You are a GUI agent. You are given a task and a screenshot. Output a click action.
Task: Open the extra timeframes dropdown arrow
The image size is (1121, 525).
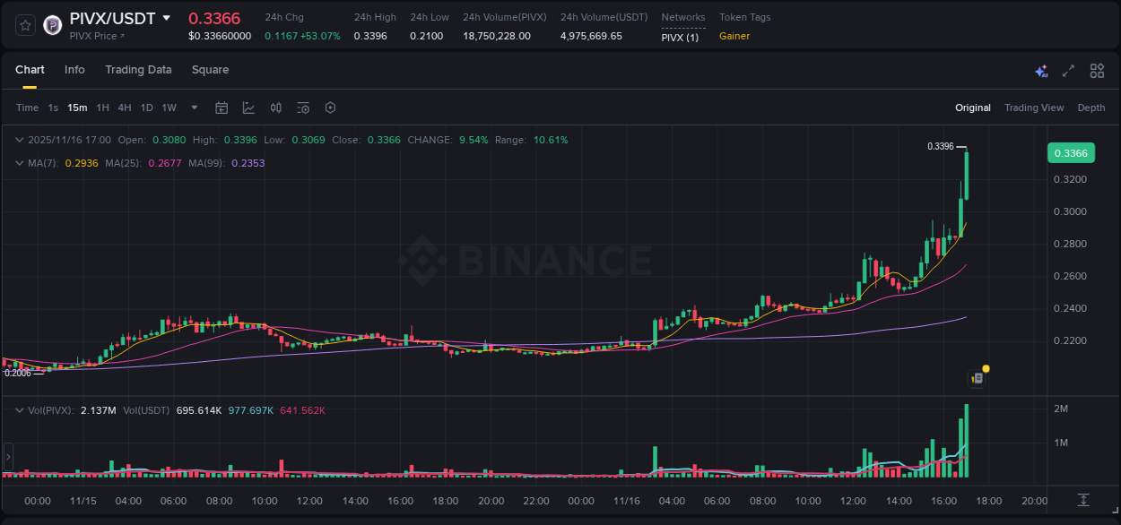click(x=193, y=108)
